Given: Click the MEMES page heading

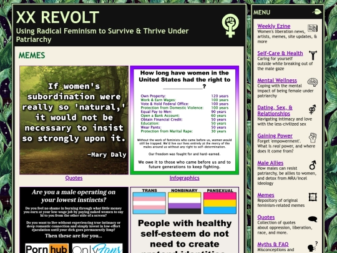Looking at the screenshot, I should [x=32, y=56].
